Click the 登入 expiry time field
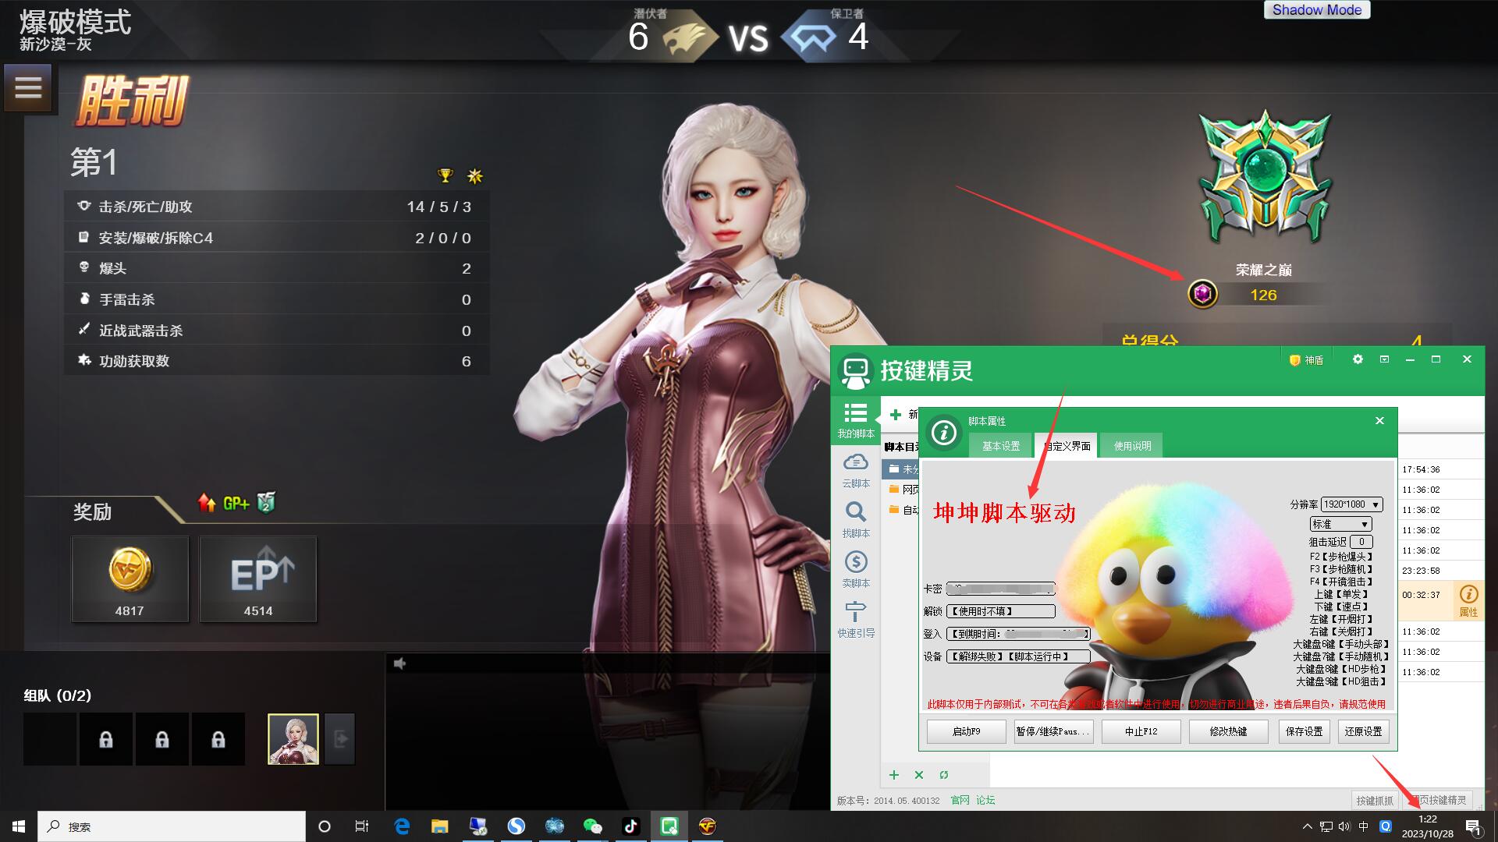The width and height of the screenshot is (1498, 842). coord(1018,634)
